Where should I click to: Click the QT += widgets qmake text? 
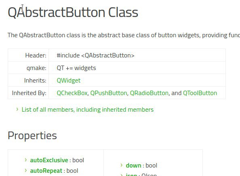click(x=76, y=68)
